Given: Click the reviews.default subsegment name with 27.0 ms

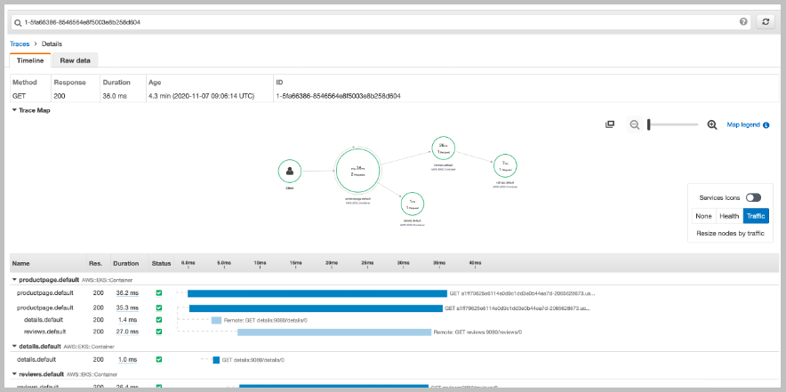Looking at the screenshot, I should [x=45, y=332].
